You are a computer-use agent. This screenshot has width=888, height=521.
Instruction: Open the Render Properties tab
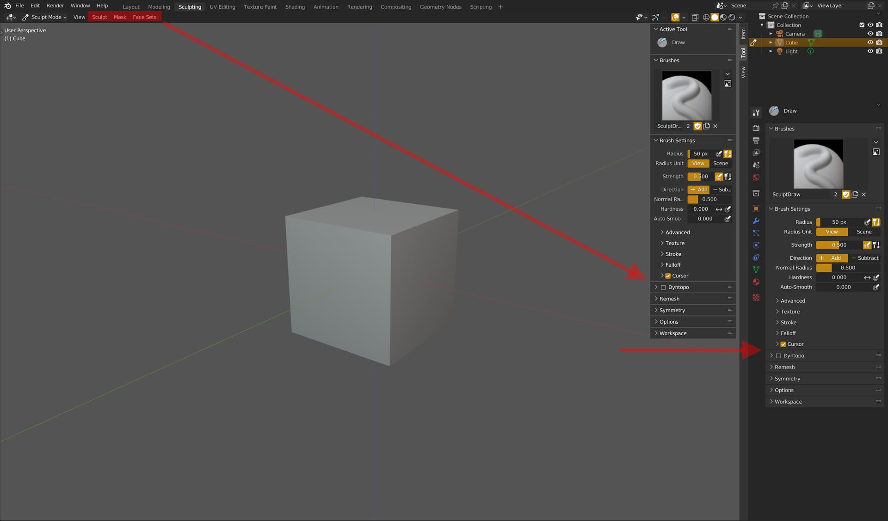pos(756,129)
